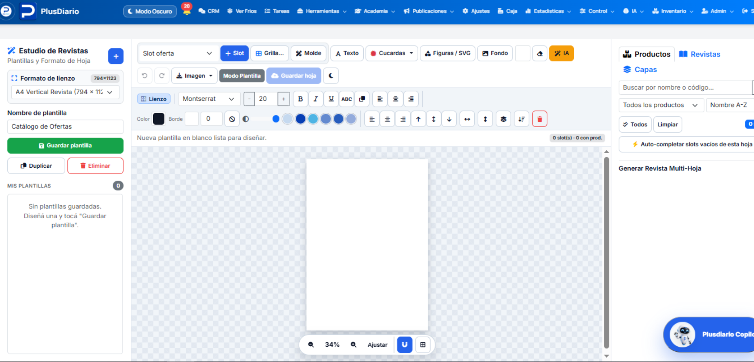Viewport: 754px width, 362px height.
Task: Click the blue plus new template icon
Action: point(116,56)
